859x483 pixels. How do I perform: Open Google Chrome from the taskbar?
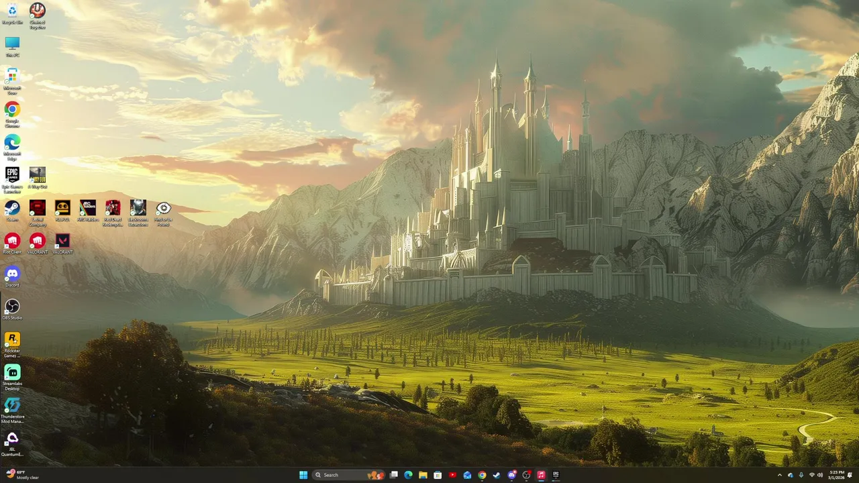[482, 475]
